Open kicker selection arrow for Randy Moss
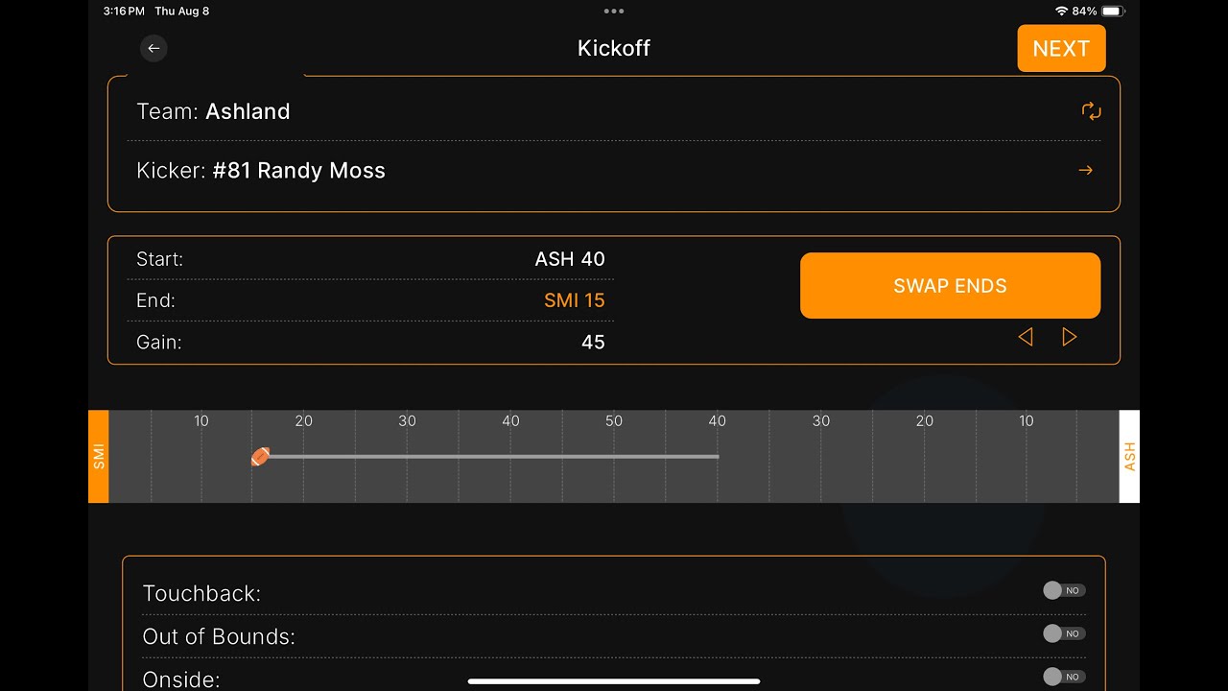Screen dimensions: 1228x691 click(1085, 171)
